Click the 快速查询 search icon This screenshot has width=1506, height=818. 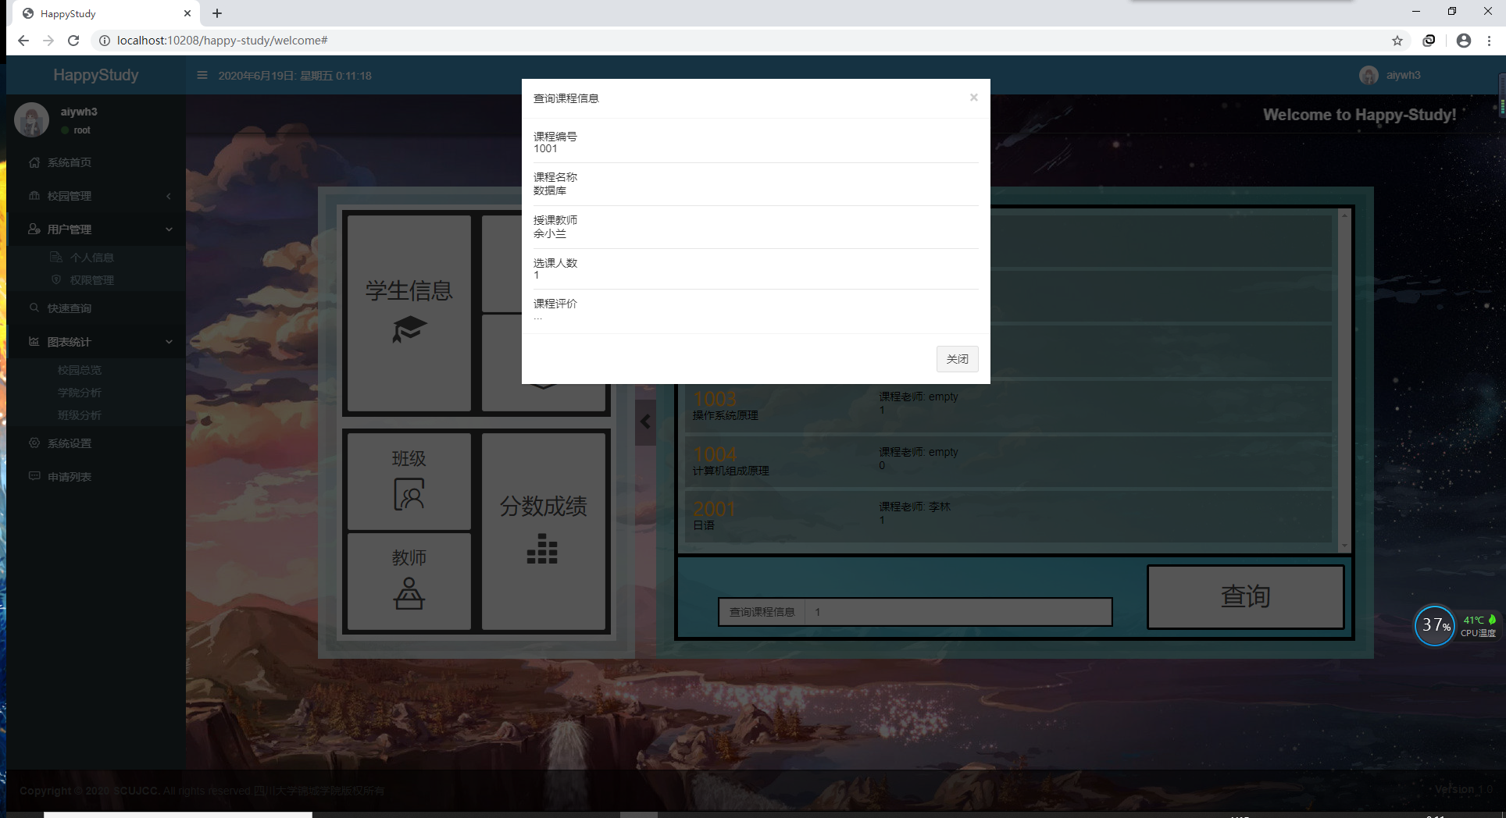coord(34,308)
